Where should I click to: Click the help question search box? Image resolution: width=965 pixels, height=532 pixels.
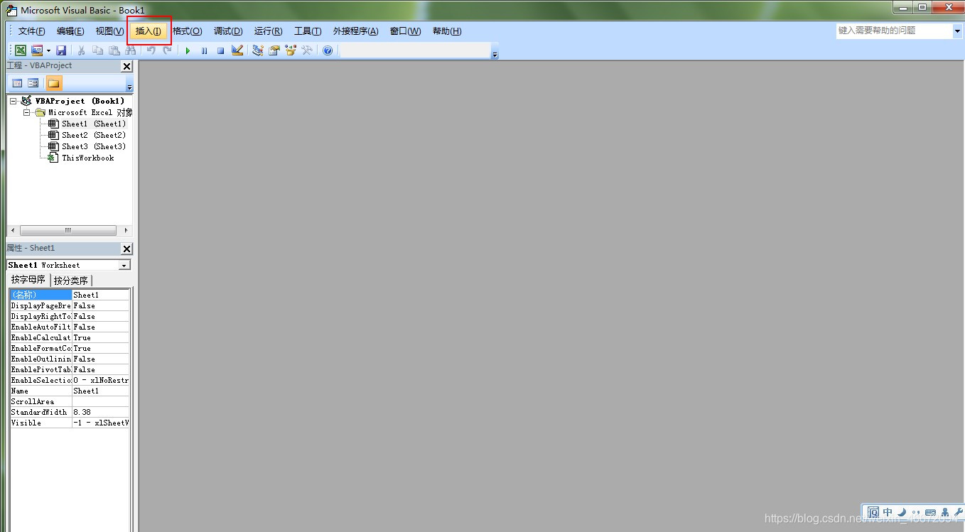click(x=893, y=31)
